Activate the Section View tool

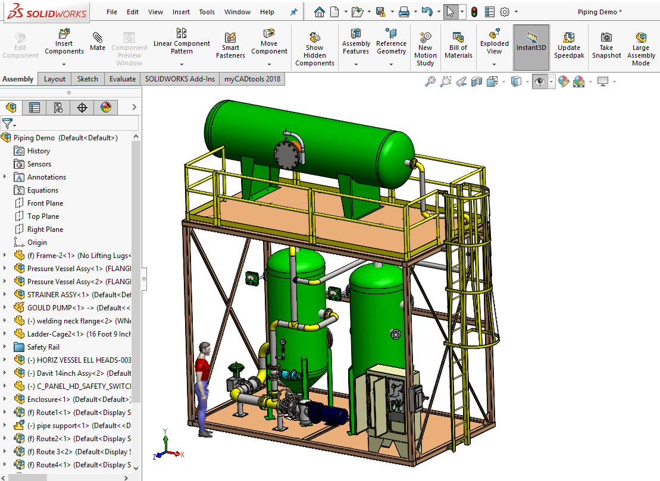click(476, 81)
